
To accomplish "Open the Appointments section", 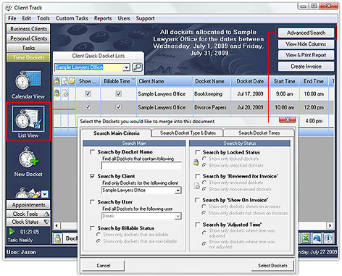I will pos(28,205).
